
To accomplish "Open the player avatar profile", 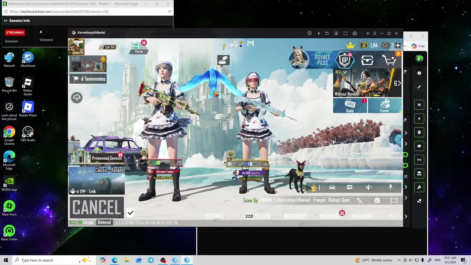I will 76,47.
